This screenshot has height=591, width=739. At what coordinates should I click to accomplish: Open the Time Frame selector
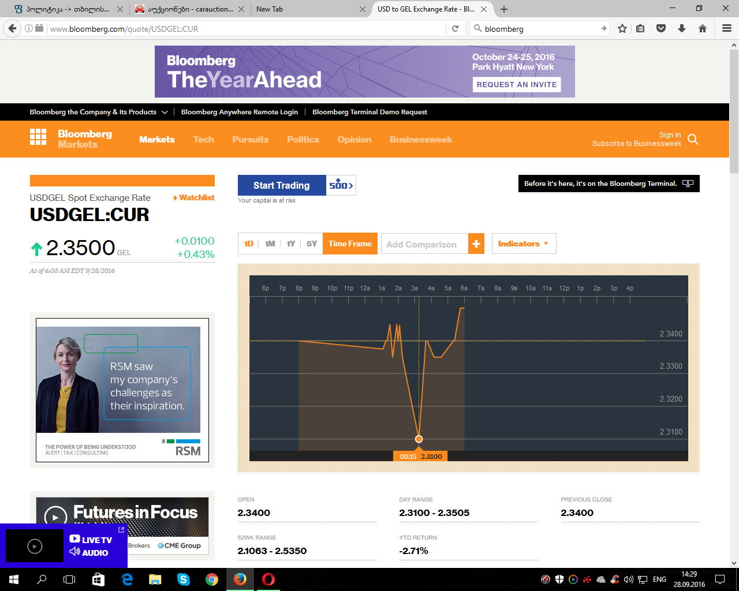tap(350, 244)
